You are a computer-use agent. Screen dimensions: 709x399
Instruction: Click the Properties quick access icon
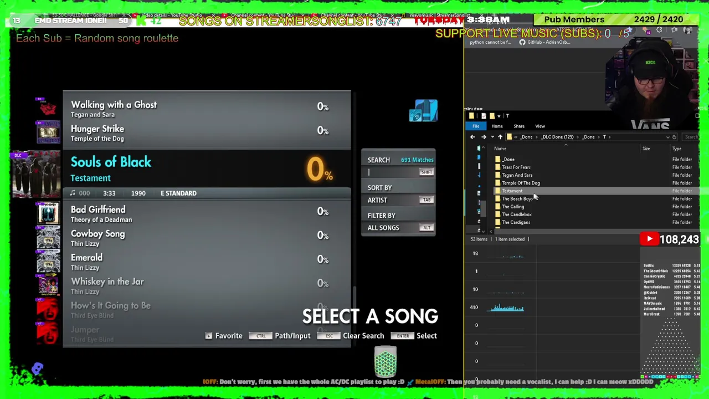(483, 116)
